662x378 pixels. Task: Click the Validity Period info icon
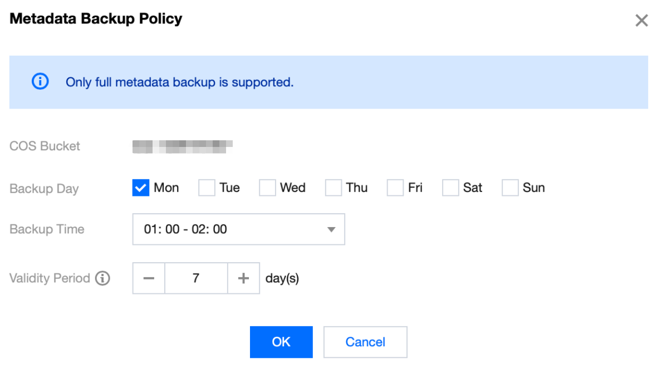[102, 278]
